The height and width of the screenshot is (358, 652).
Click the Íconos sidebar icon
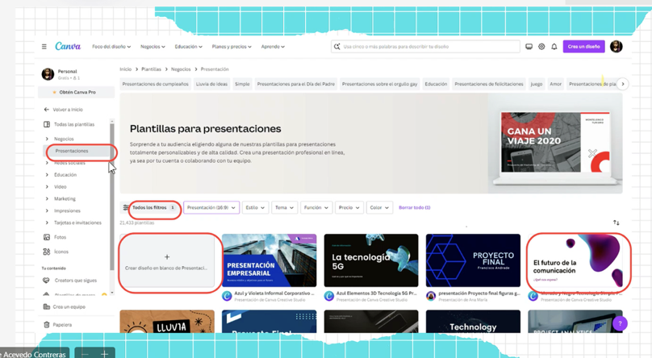pyautogui.click(x=47, y=252)
